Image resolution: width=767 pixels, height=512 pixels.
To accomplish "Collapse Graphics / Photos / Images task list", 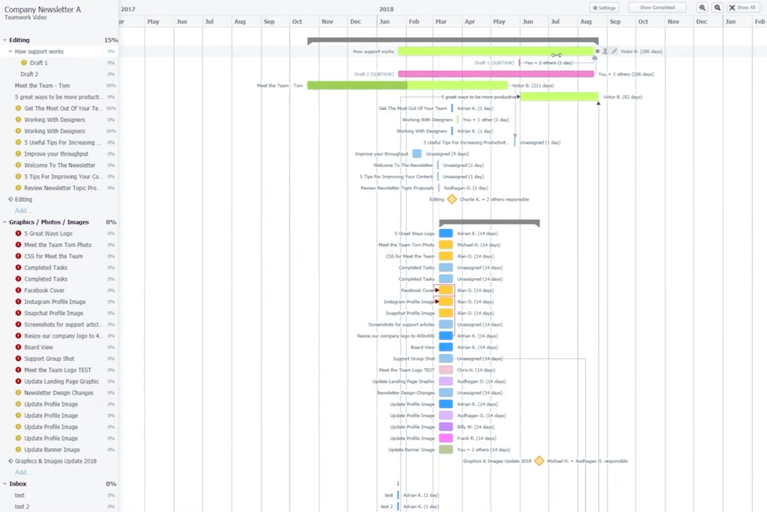I will pyautogui.click(x=5, y=222).
